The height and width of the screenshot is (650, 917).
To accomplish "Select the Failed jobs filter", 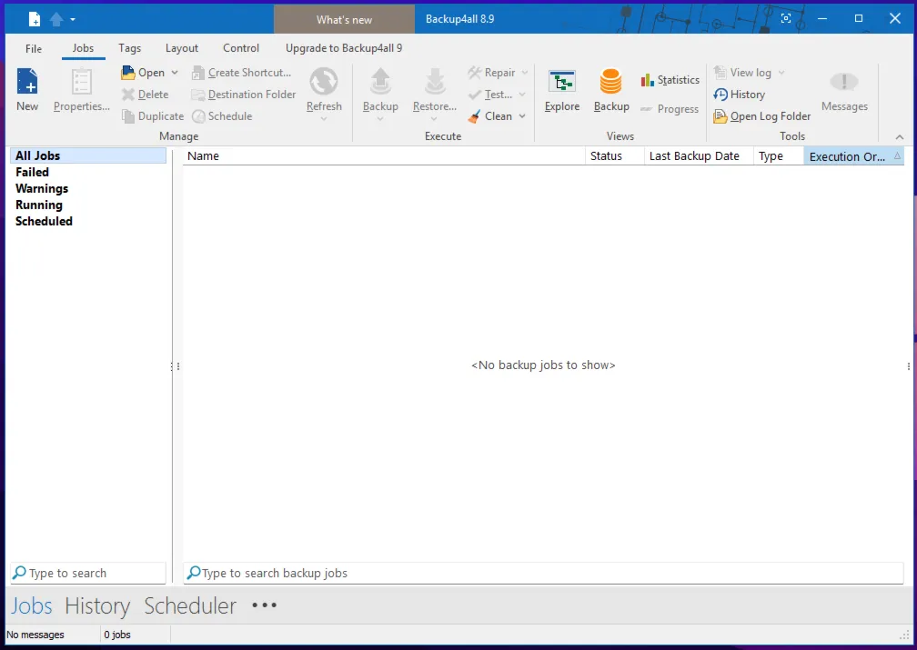I will coord(32,173).
